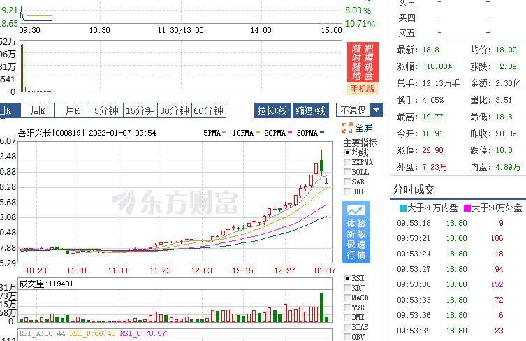
Task: Click the 外盘 7.23万 value
Action: pos(434,167)
